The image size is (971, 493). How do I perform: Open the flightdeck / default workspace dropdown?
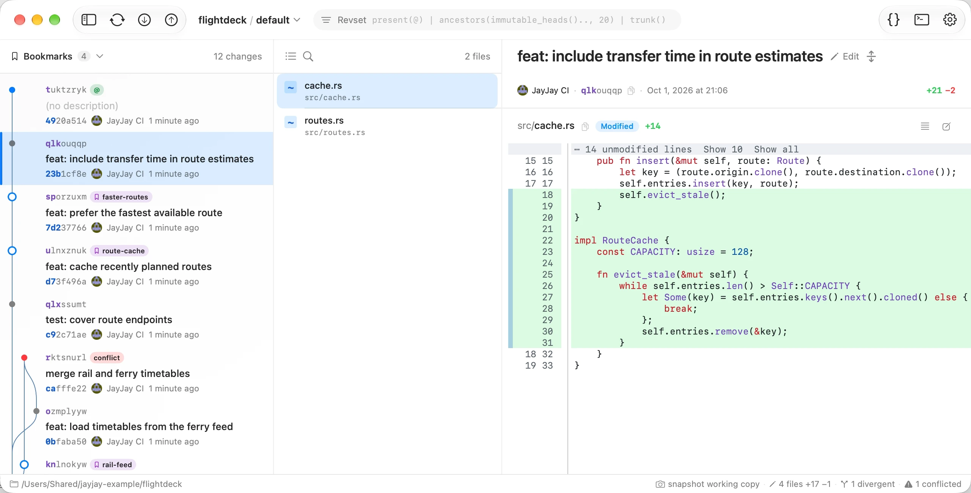pos(249,20)
